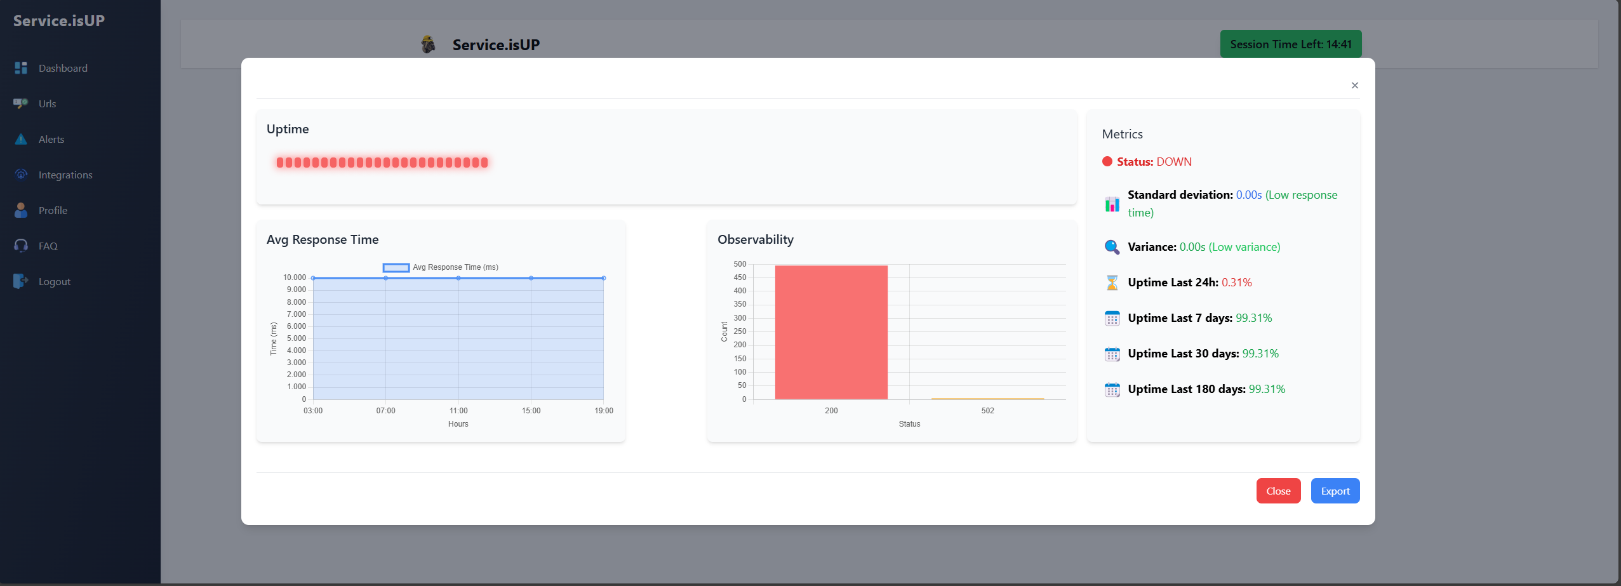This screenshot has width=1621, height=586.
Task: Click the 07:00 data point on response chart
Action: tap(385, 278)
